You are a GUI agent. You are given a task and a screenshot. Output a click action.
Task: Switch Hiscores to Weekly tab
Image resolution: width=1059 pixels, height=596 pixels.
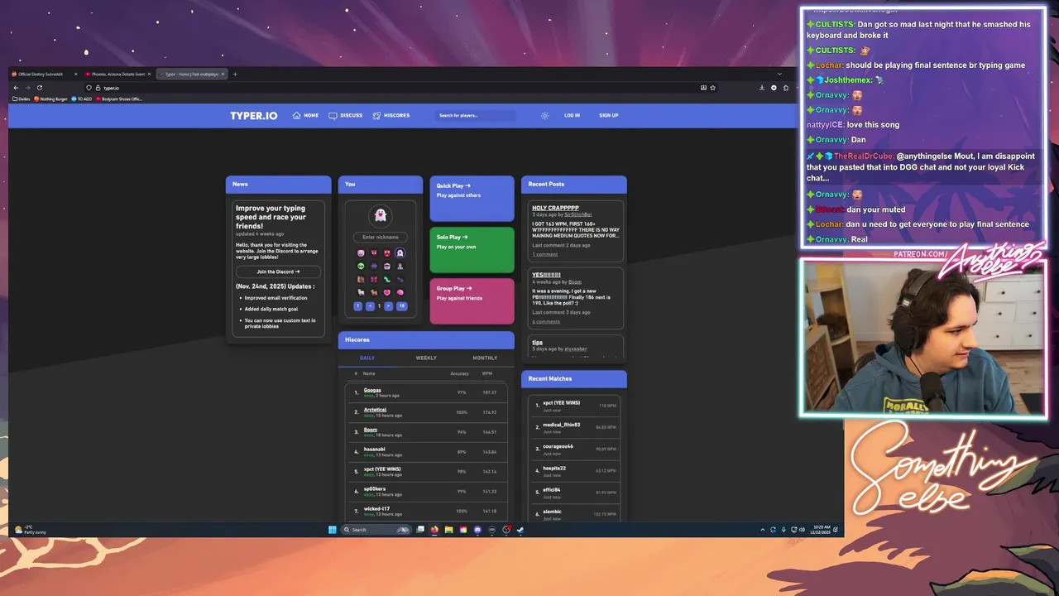click(x=426, y=358)
